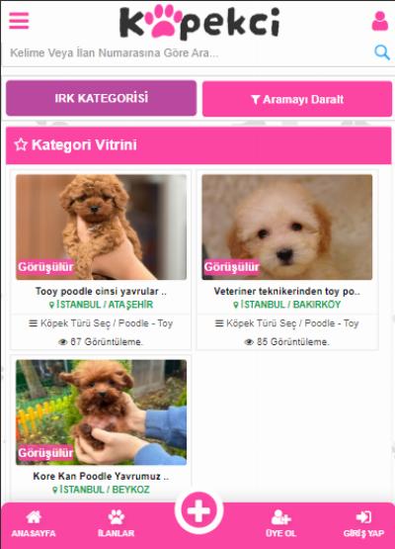Viewport: 395px width, 549px height.
Task: Open the white puppy Bakırköy photo
Action: click(x=287, y=228)
